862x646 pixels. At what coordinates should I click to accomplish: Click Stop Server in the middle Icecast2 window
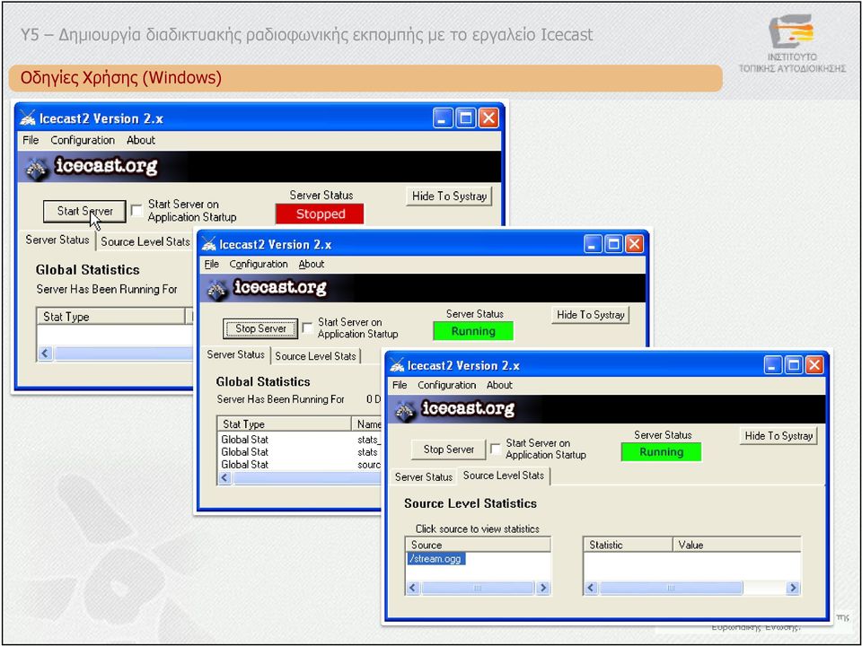pos(260,328)
